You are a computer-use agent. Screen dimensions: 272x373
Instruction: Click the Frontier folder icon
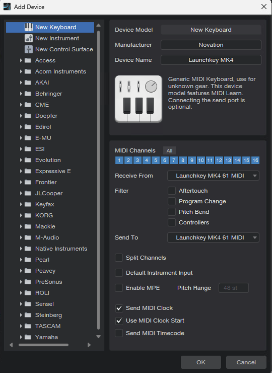click(28, 182)
